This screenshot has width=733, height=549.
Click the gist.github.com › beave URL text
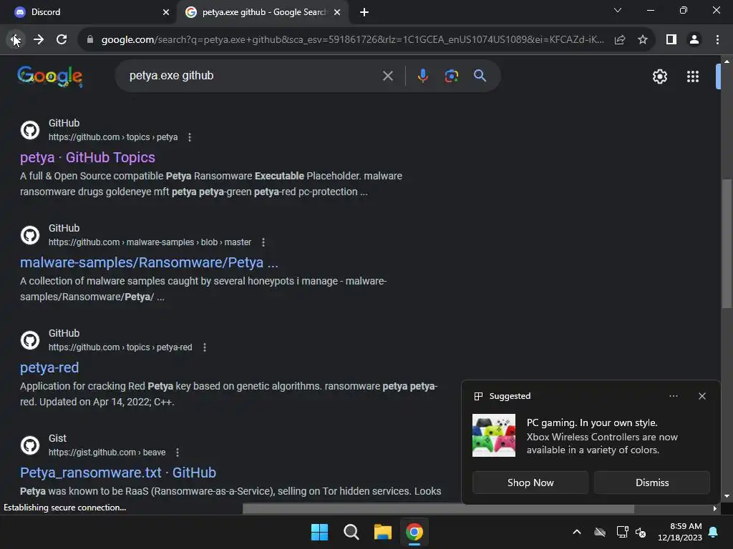coord(107,452)
